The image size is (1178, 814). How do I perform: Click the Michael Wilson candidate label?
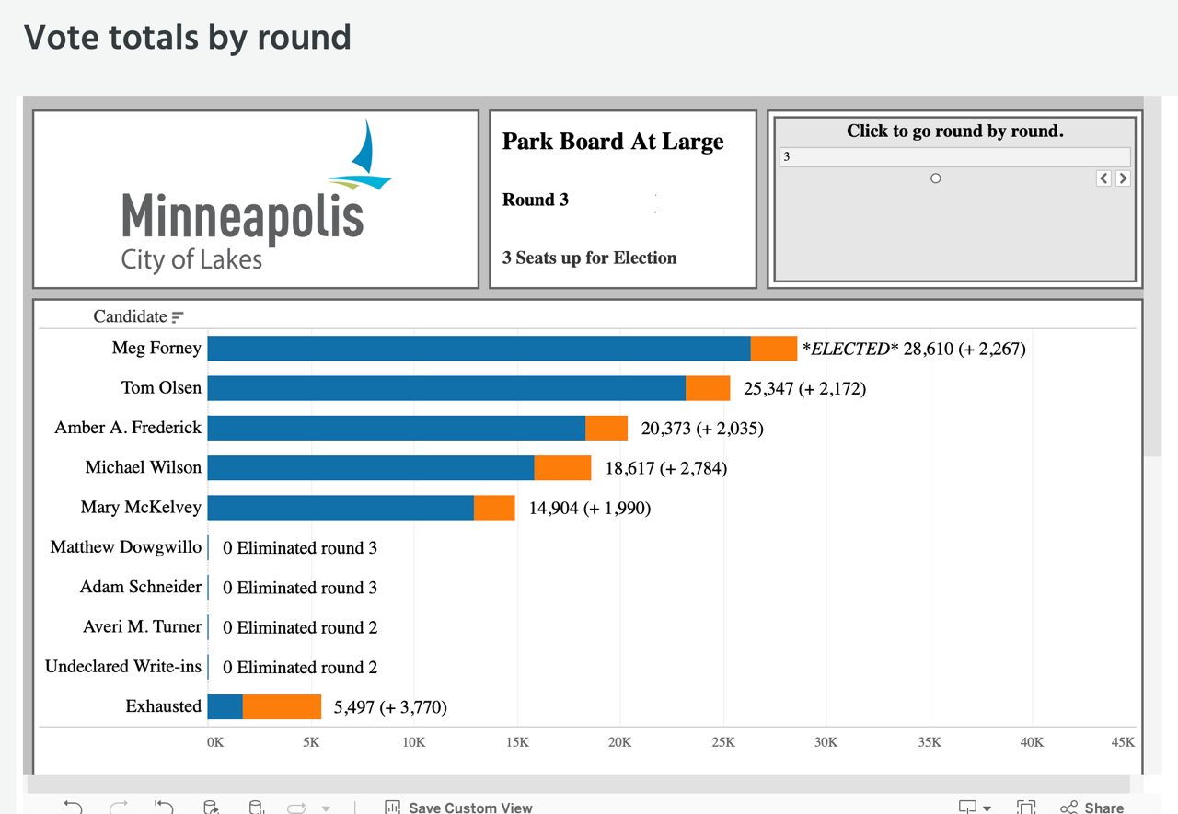(143, 467)
